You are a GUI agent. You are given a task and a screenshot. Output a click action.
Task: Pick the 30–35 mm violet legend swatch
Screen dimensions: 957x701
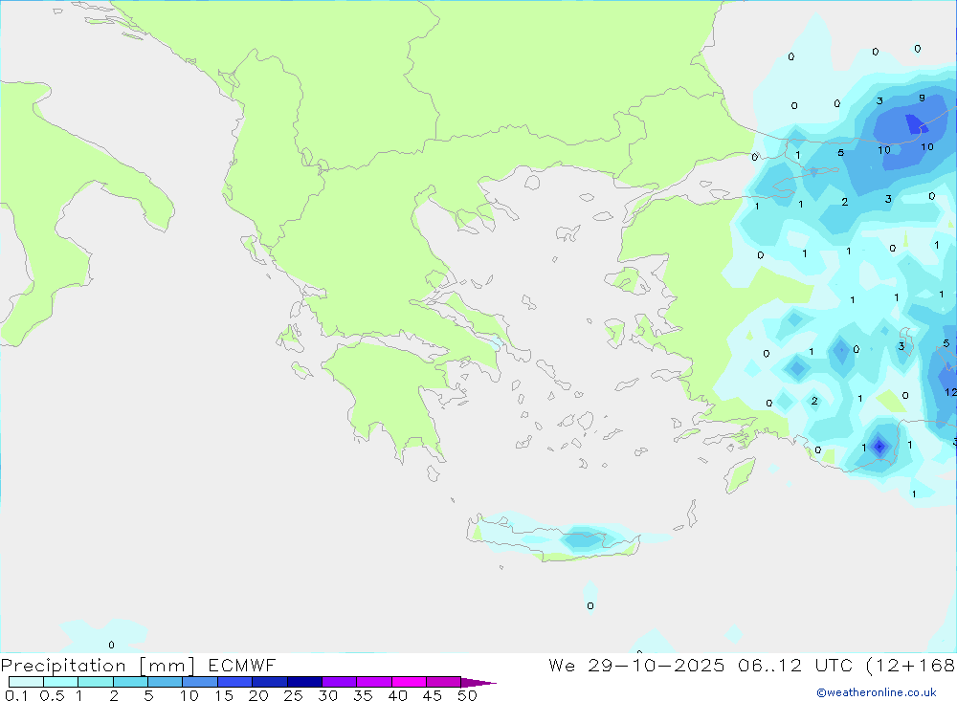(340, 682)
